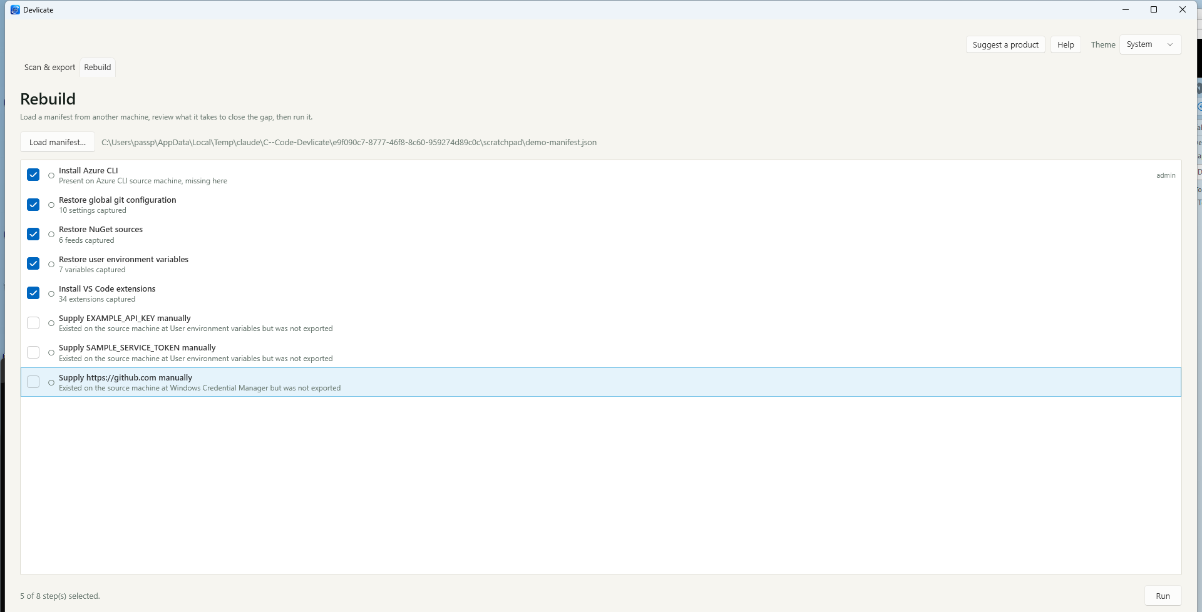Maximize the Devlicate window

[x=1154, y=9]
